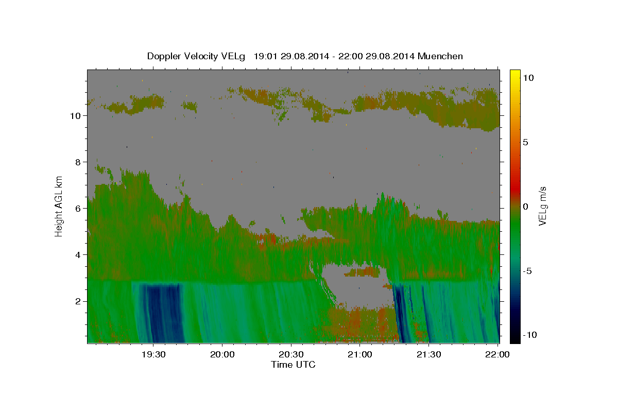Click the positive 5 colorbar tick label
Screen dimensions: 618x412
click(525, 142)
